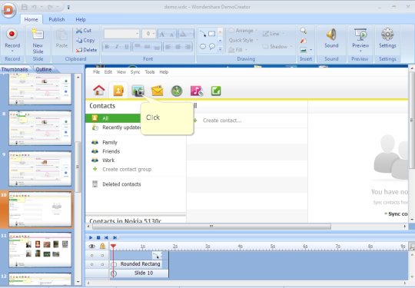
Task: Click the Record button in ribbon
Action: coord(12,40)
